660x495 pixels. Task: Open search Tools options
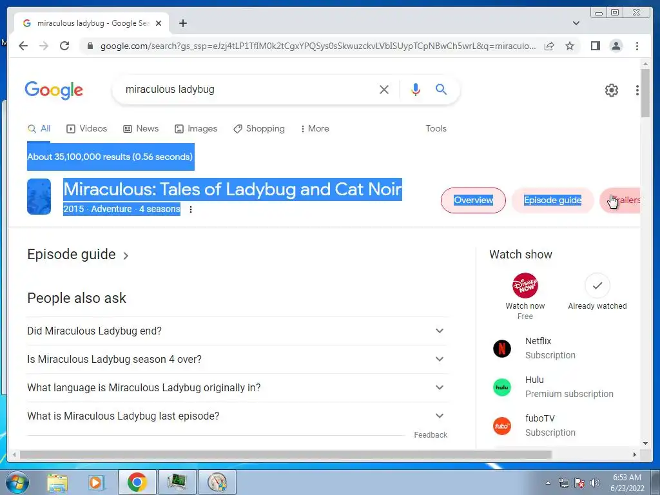[436, 129]
